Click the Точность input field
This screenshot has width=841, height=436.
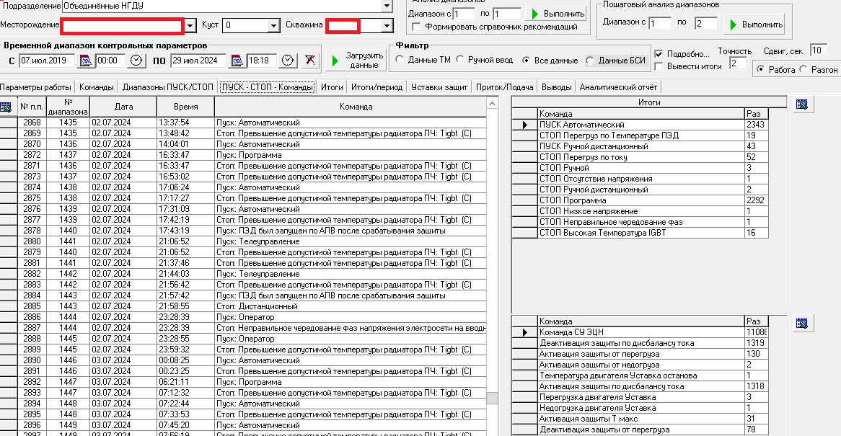click(737, 63)
